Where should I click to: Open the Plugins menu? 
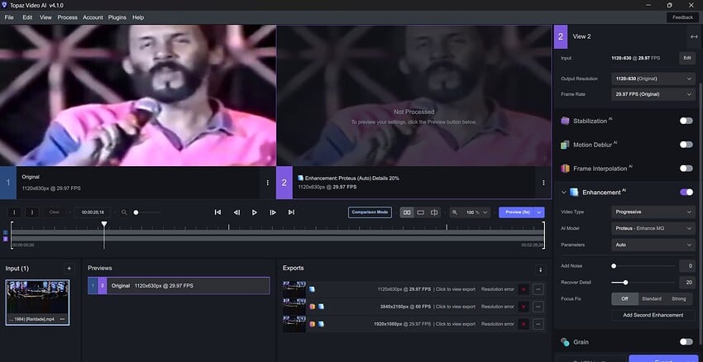point(117,17)
